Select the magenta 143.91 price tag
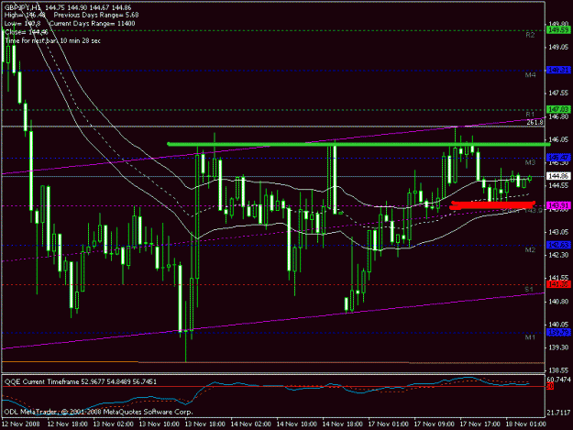Image resolution: width=573 pixels, height=430 pixels. (558, 205)
